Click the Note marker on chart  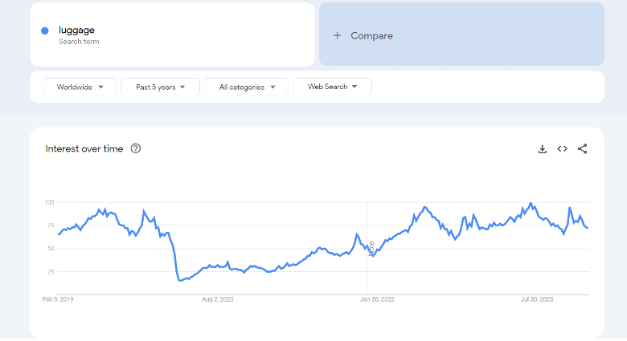pyautogui.click(x=371, y=249)
